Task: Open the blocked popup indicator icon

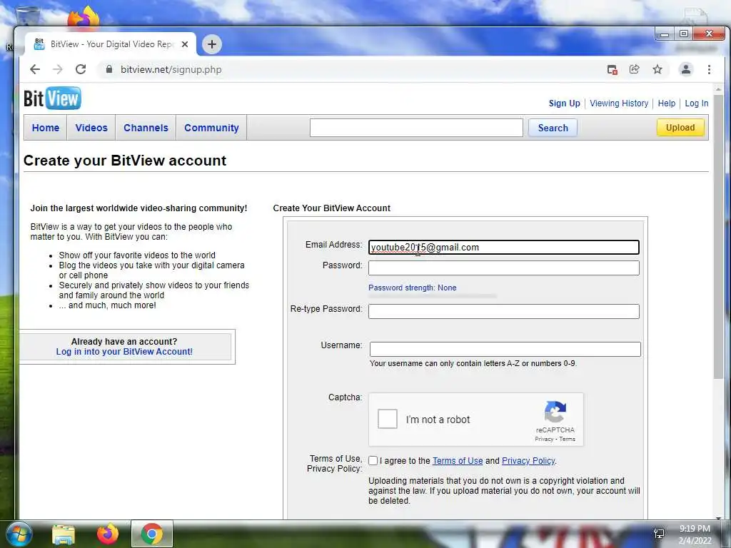Action: 612,69
